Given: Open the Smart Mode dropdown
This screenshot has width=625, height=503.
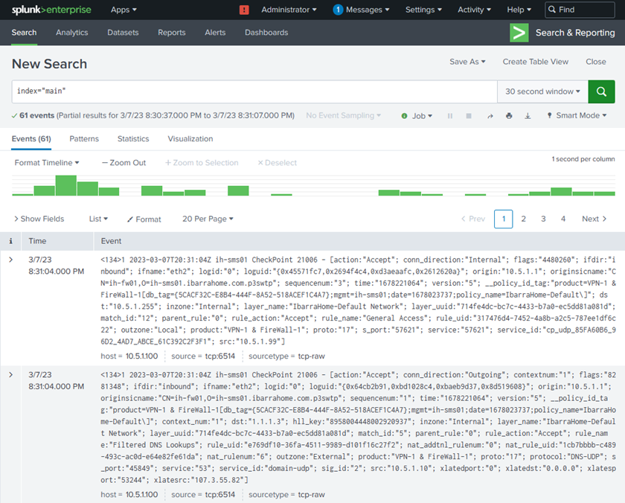Looking at the screenshot, I should (x=577, y=115).
